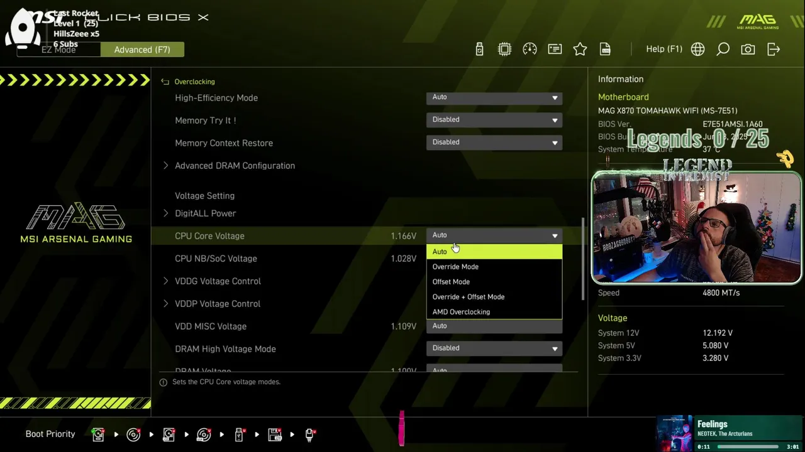This screenshot has height=452, width=805.
Task: Select the USB key boot device
Action: 240,434
